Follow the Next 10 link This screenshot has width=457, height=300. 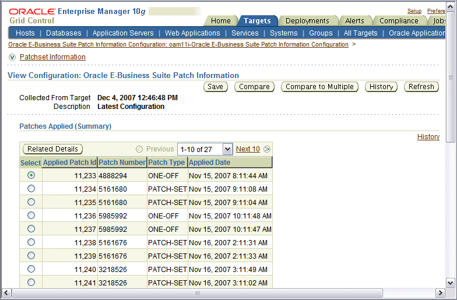[248, 149]
